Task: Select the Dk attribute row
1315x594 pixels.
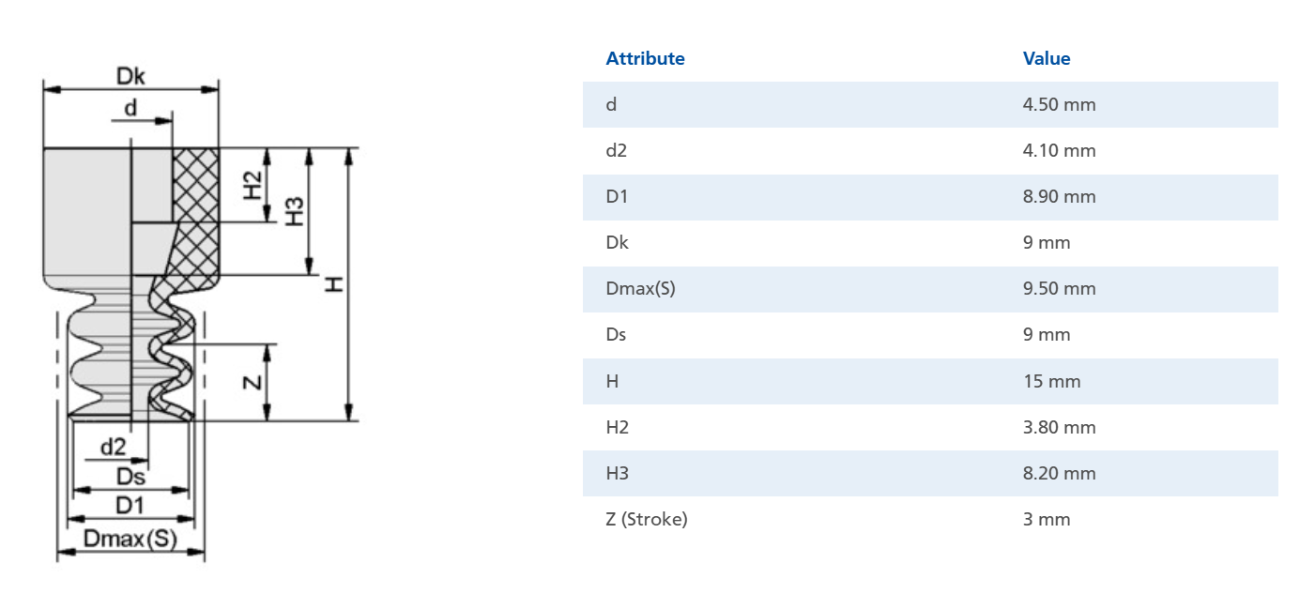Action: [x=930, y=242]
